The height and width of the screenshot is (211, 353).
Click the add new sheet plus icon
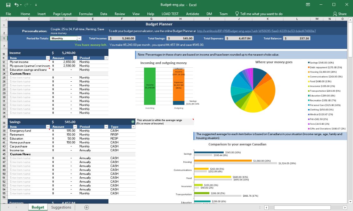click(x=87, y=207)
